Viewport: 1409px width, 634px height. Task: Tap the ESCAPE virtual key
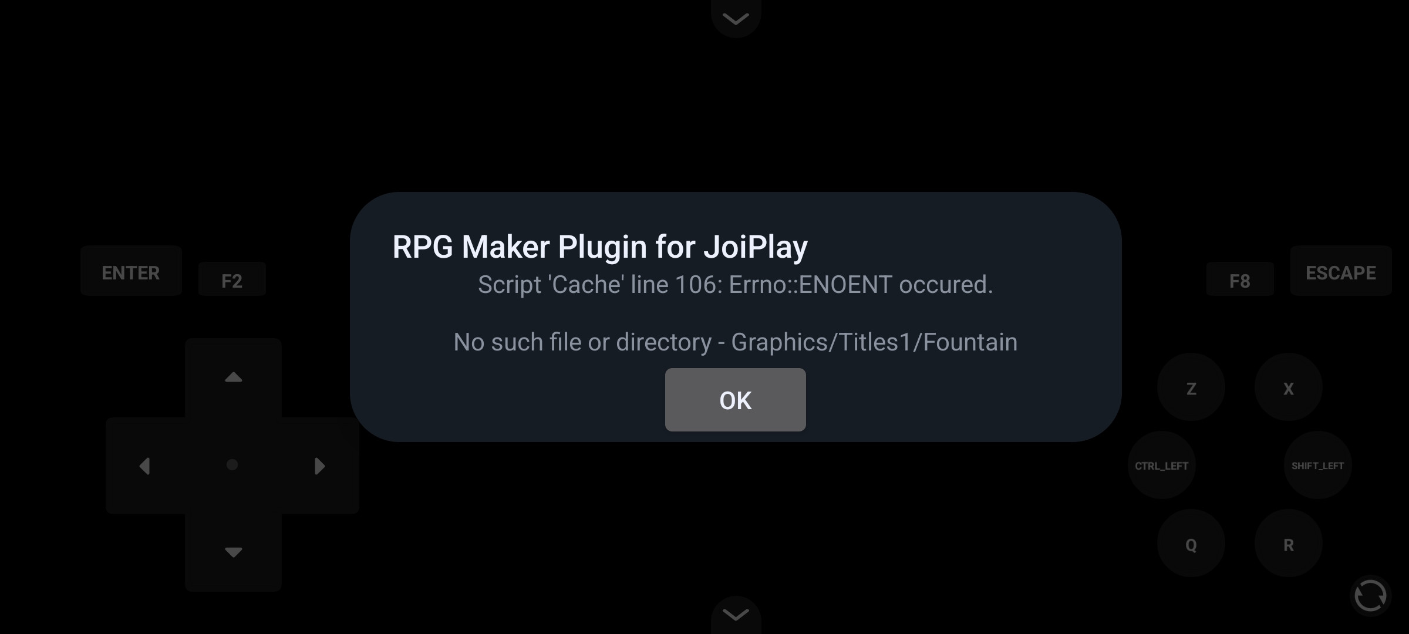1341,271
